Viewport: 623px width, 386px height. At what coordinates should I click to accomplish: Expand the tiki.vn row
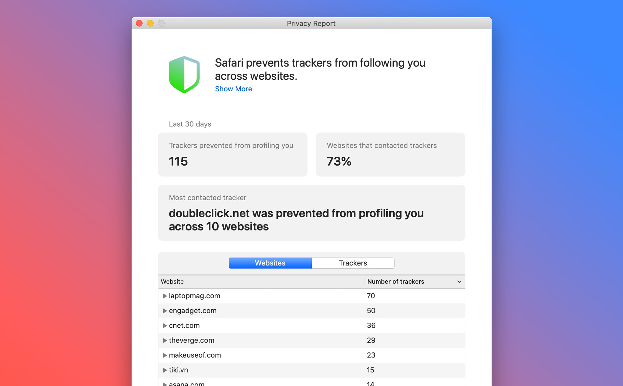(x=165, y=370)
